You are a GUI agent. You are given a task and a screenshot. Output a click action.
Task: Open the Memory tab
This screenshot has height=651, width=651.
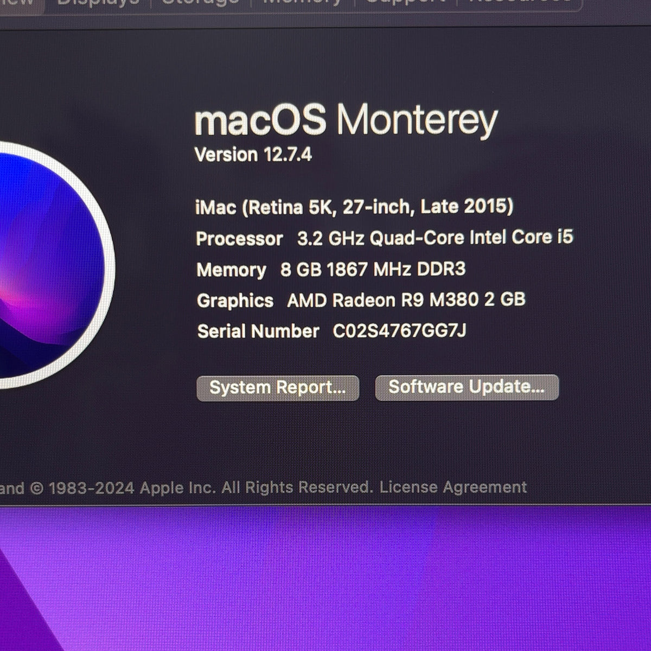coord(302,2)
